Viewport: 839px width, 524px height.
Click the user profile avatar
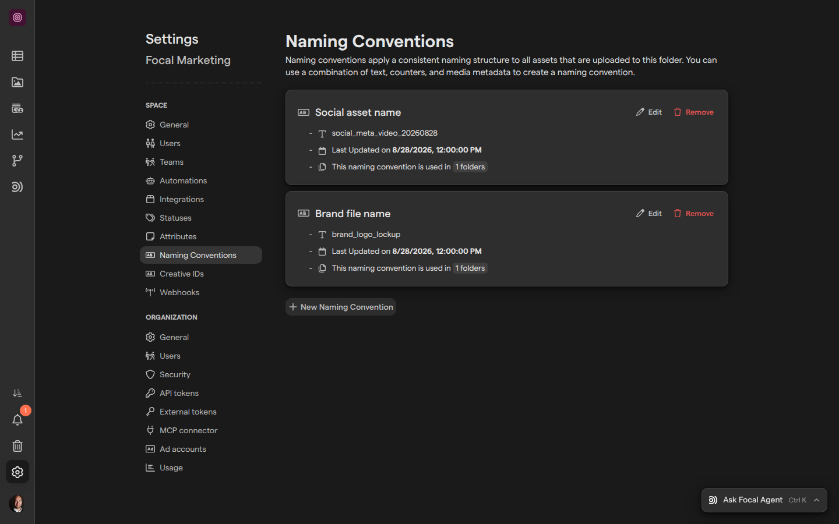pos(17,504)
